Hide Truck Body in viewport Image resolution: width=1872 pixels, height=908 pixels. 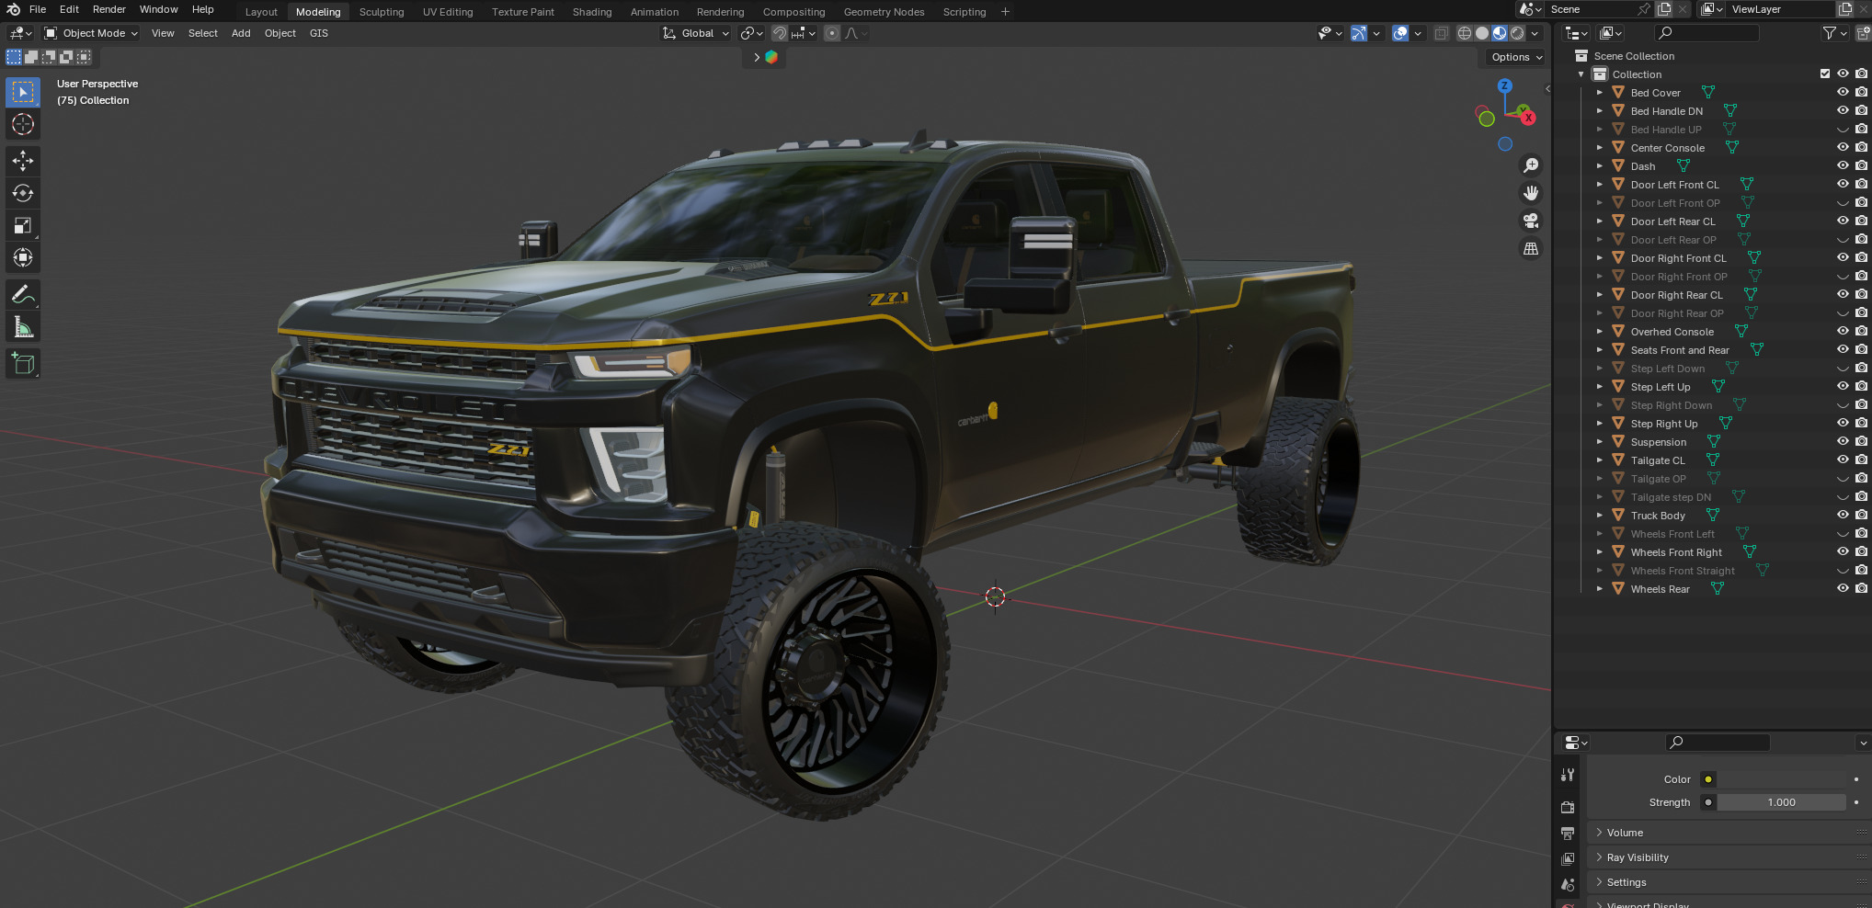[x=1843, y=515]
